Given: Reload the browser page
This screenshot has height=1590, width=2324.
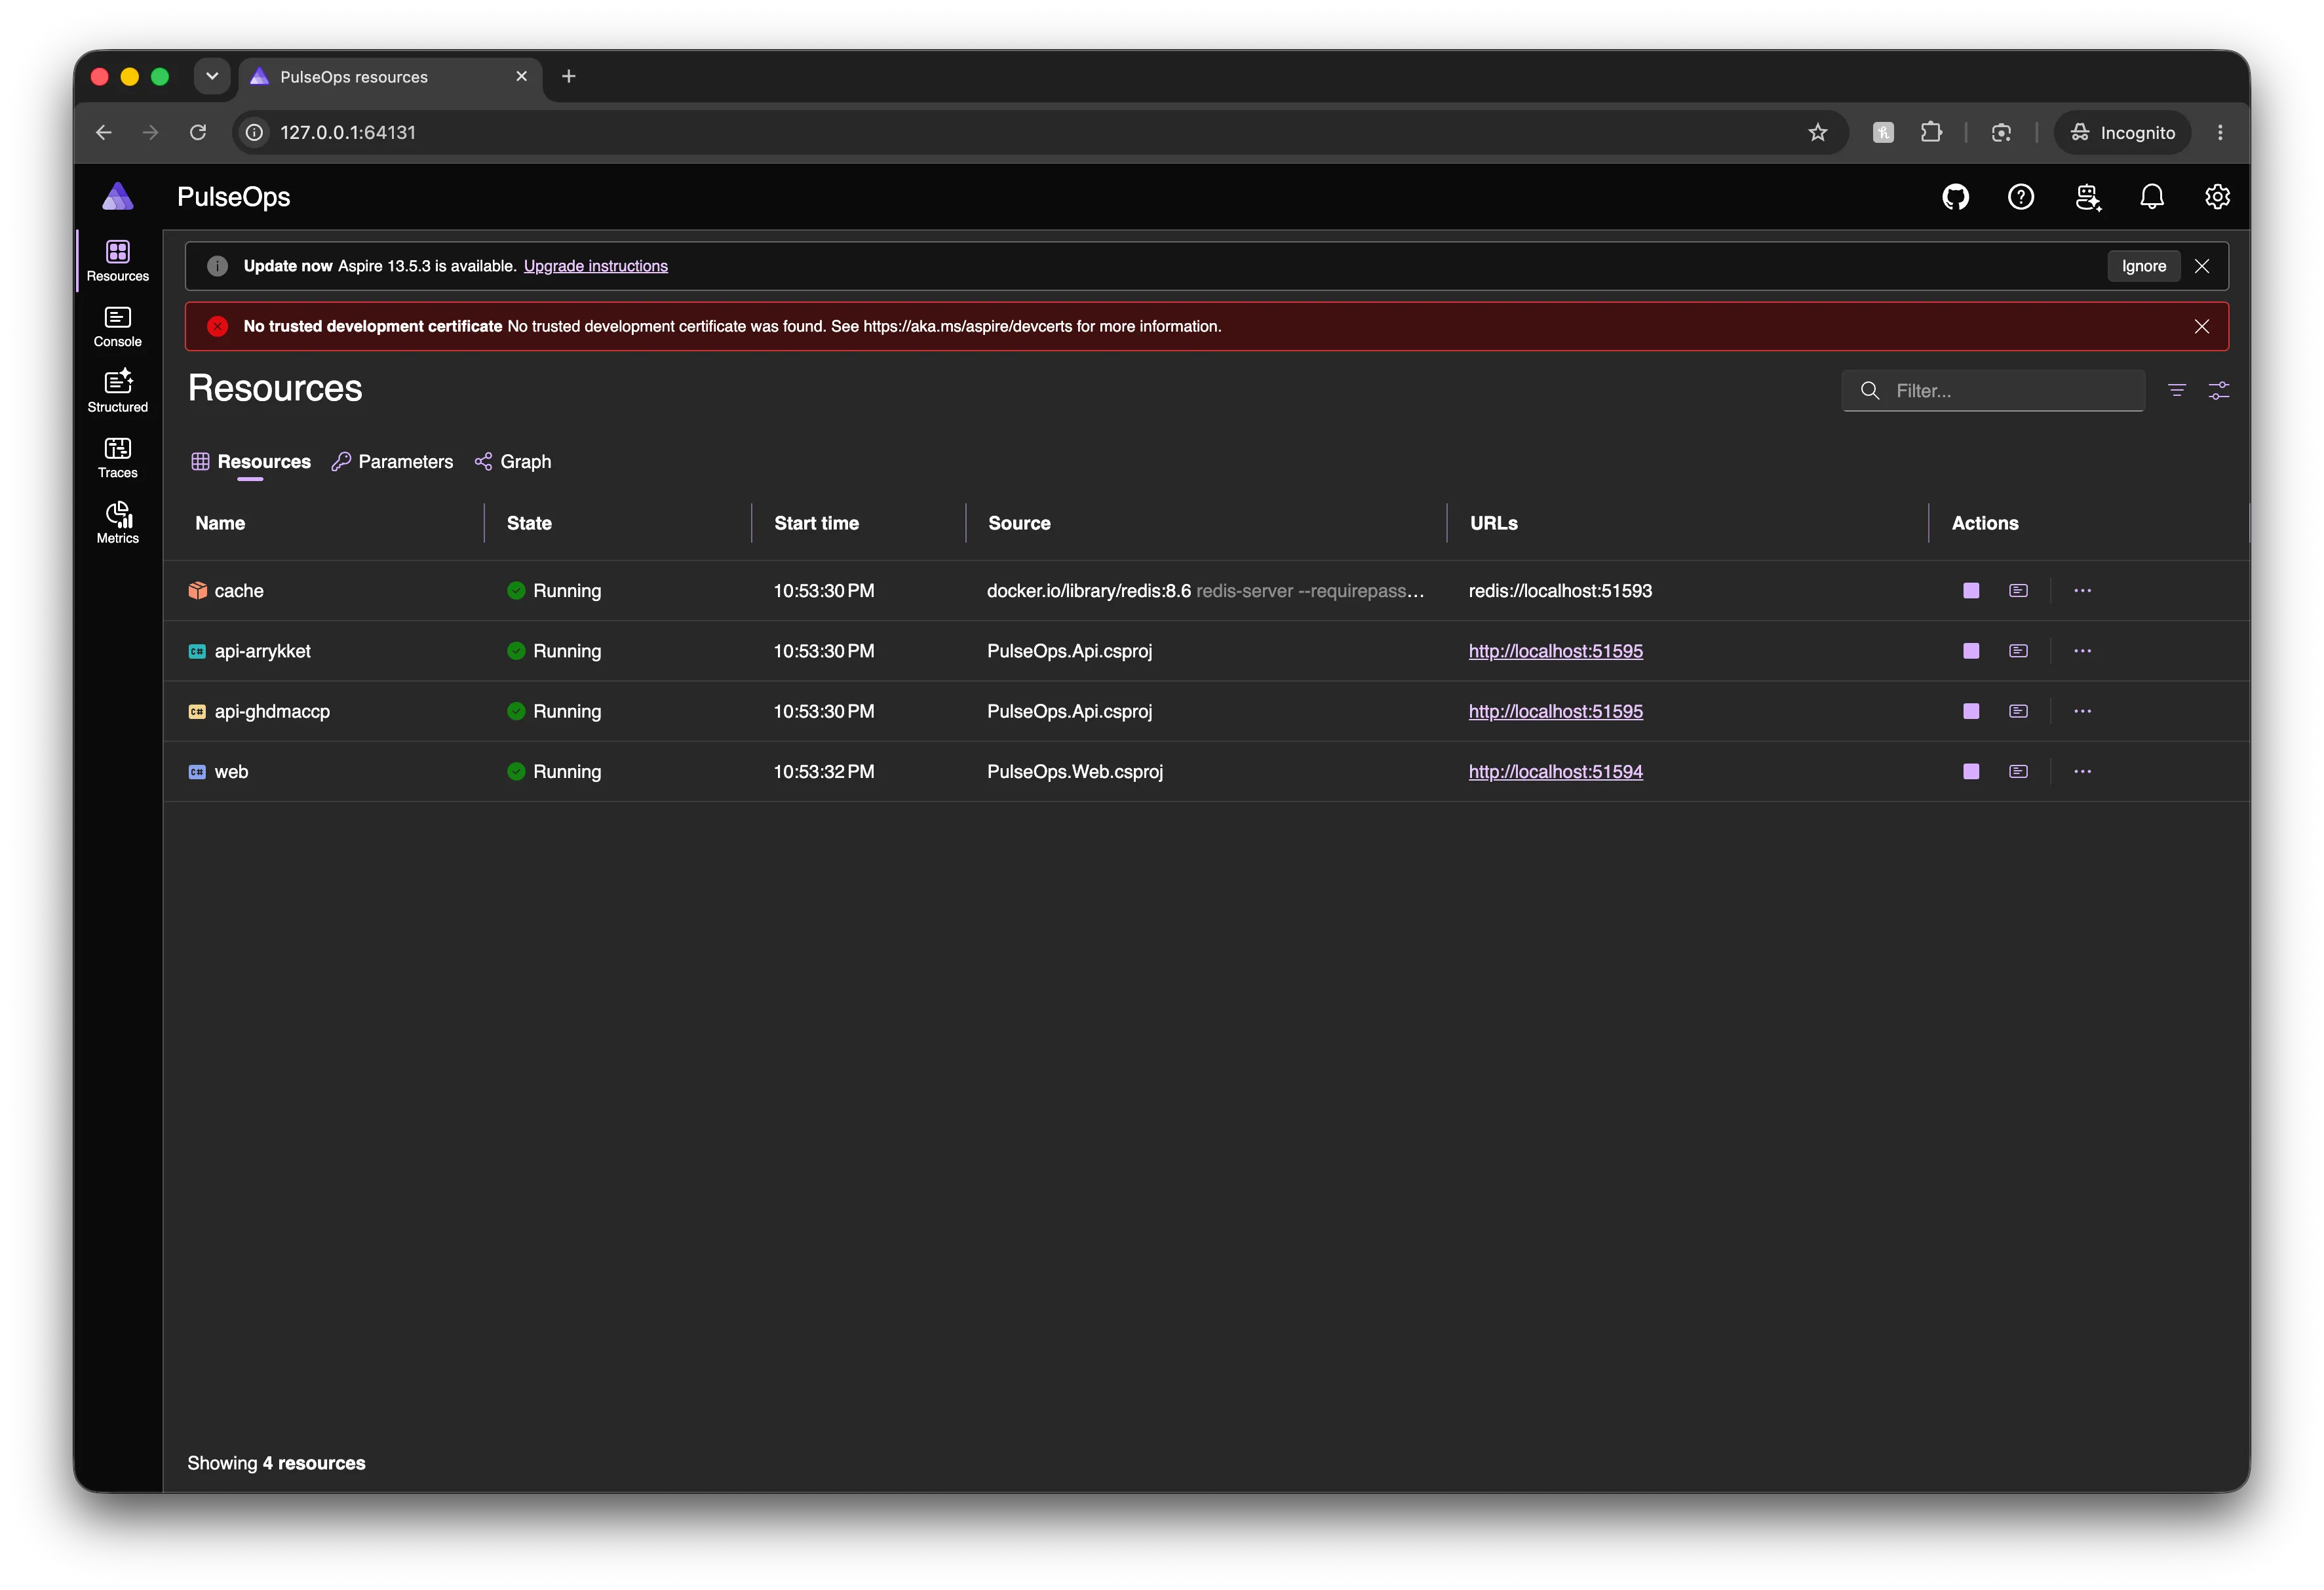Looking at the screenshot, I should (x=198, y=132).
